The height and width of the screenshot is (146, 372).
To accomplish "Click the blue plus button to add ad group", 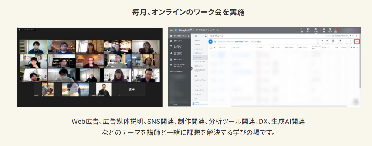I will point(210,41).
